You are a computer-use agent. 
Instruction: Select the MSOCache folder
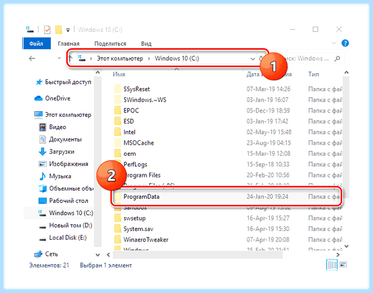[139, 143]
